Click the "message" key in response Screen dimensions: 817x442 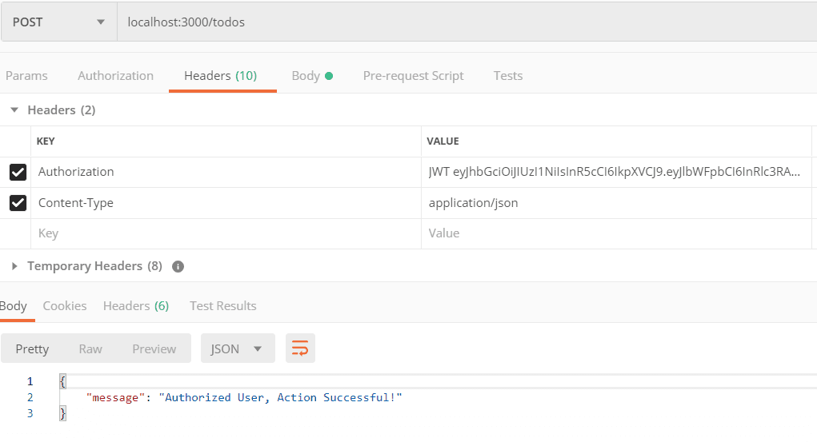tap(115, 398)
